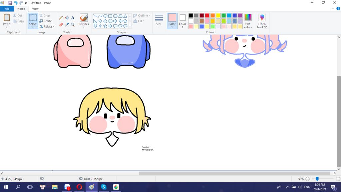Select the Pencil tool

[61, 18]
